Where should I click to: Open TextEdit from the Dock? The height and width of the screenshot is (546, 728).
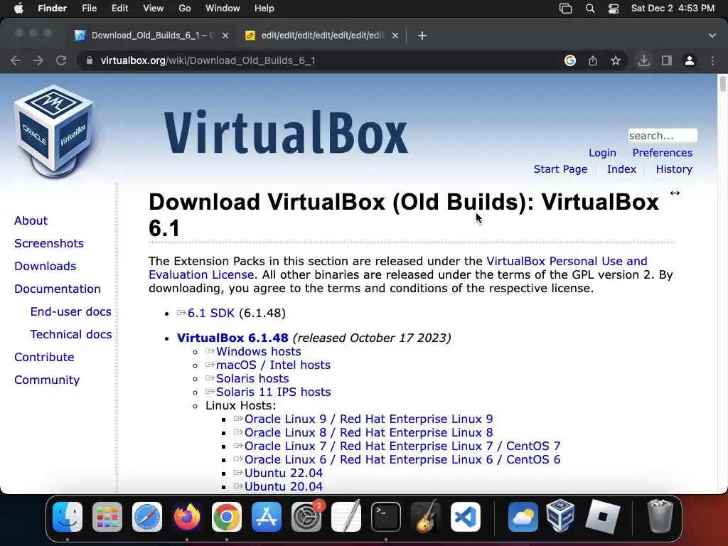point(346,517)
